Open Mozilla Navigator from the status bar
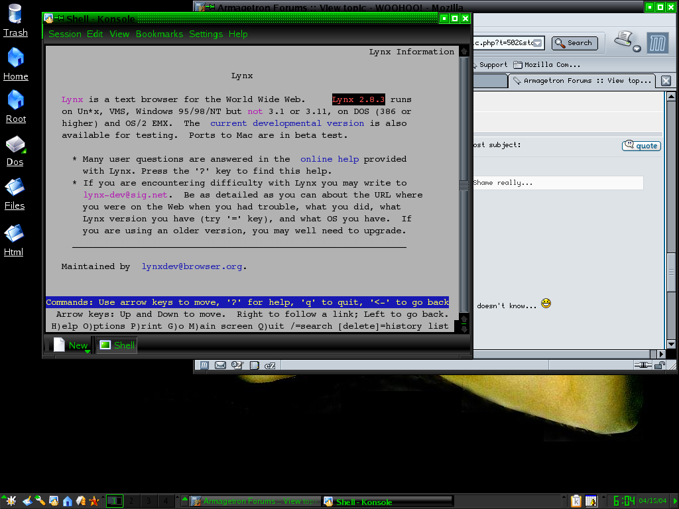Image resolution: width=679 pixels, height=509 pixels. (x=204, y=365)
